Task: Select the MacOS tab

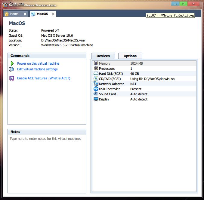Action: click(42, 14)
